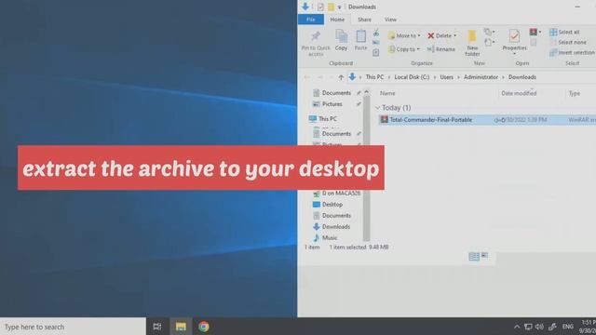Sort by the Name column header
The height and width of the screenshot is (335, 596).
click(387, 93)
